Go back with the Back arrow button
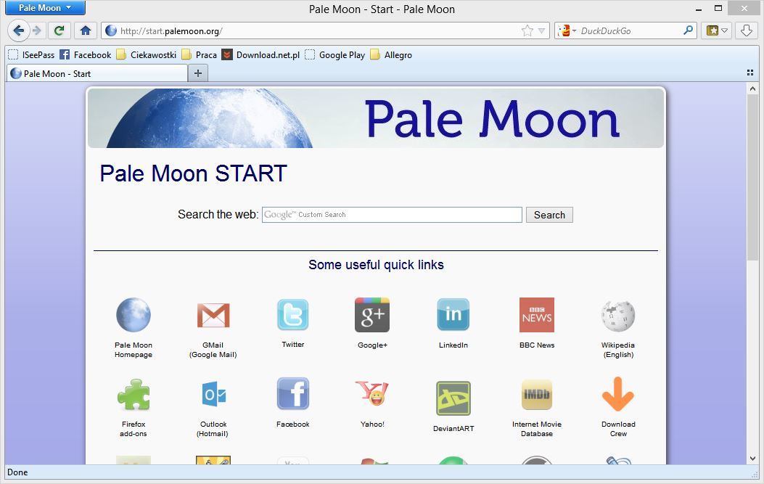 (x=19, y=30)
